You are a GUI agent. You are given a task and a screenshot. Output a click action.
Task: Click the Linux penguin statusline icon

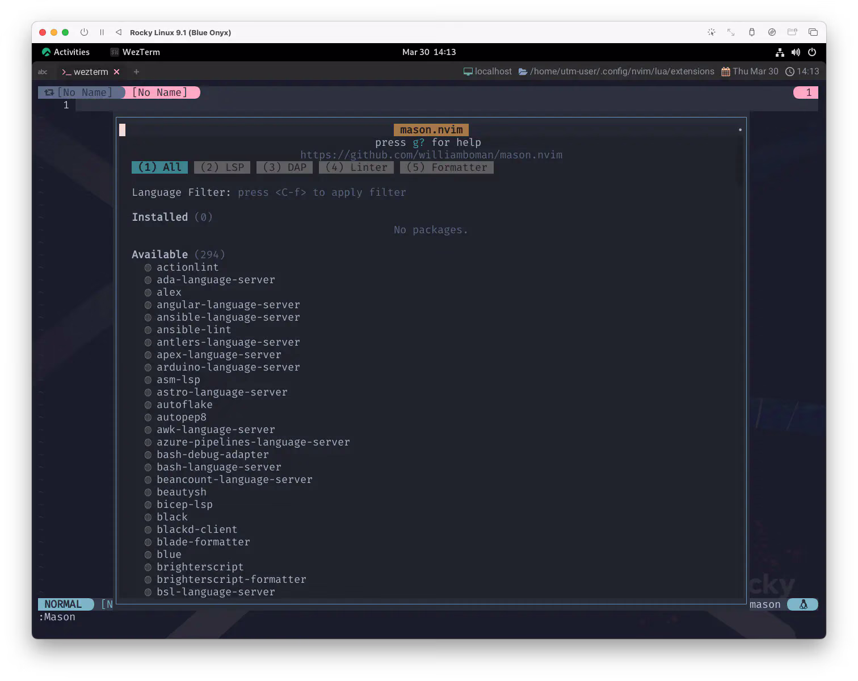(x=803, y=604)
